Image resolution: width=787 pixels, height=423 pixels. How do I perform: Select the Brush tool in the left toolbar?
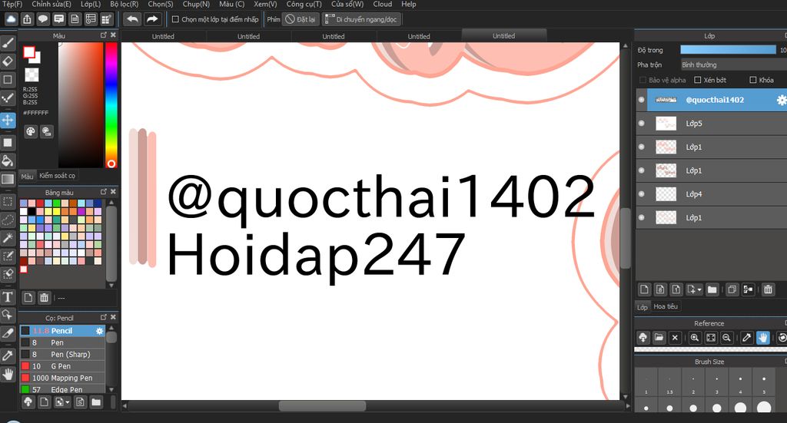8,43
